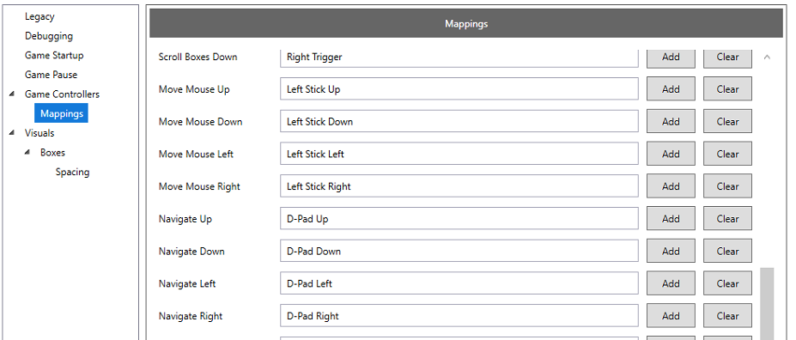
Task: Collapse the Visuals tree node
Action: 12,133
